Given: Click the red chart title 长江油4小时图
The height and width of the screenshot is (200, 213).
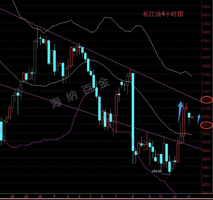Looking at the screenshot, I should point(163,14).
